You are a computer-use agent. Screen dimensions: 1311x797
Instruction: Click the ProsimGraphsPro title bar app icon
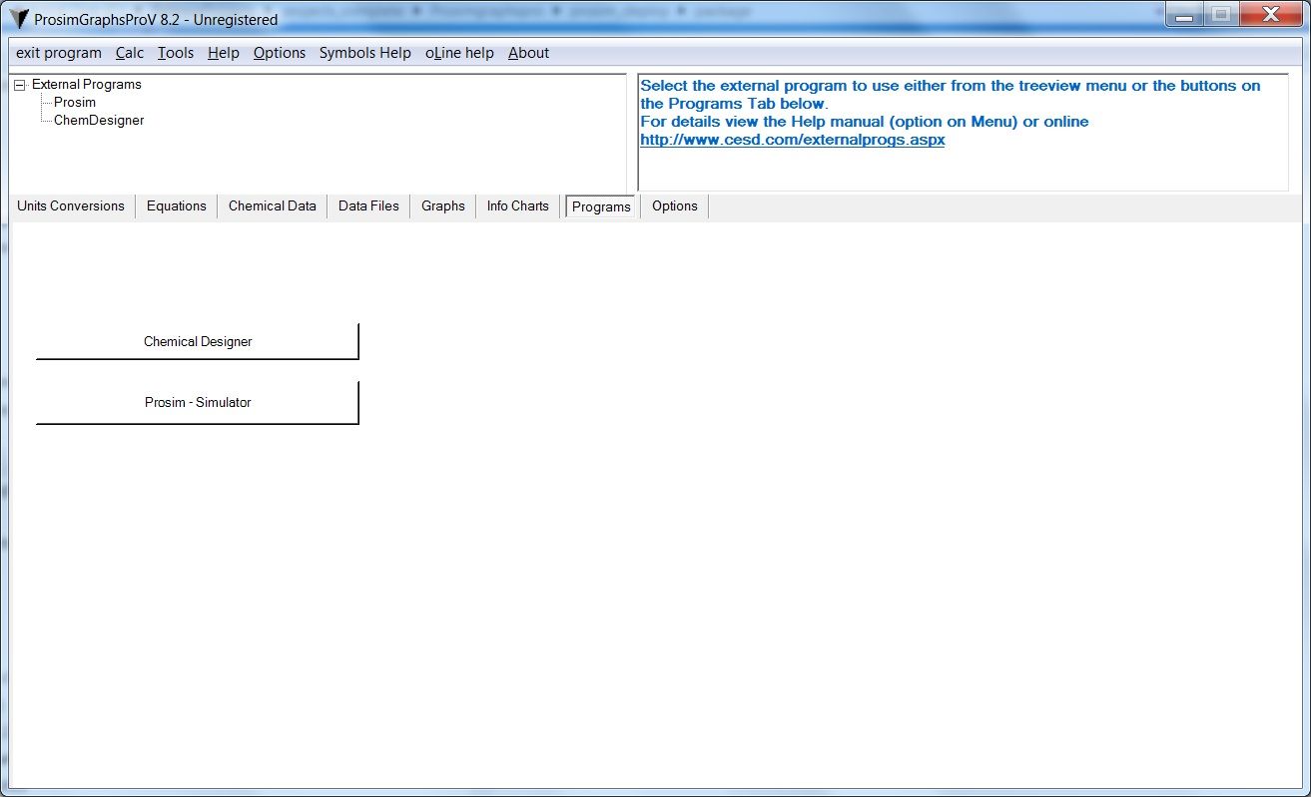coord(19,19)
